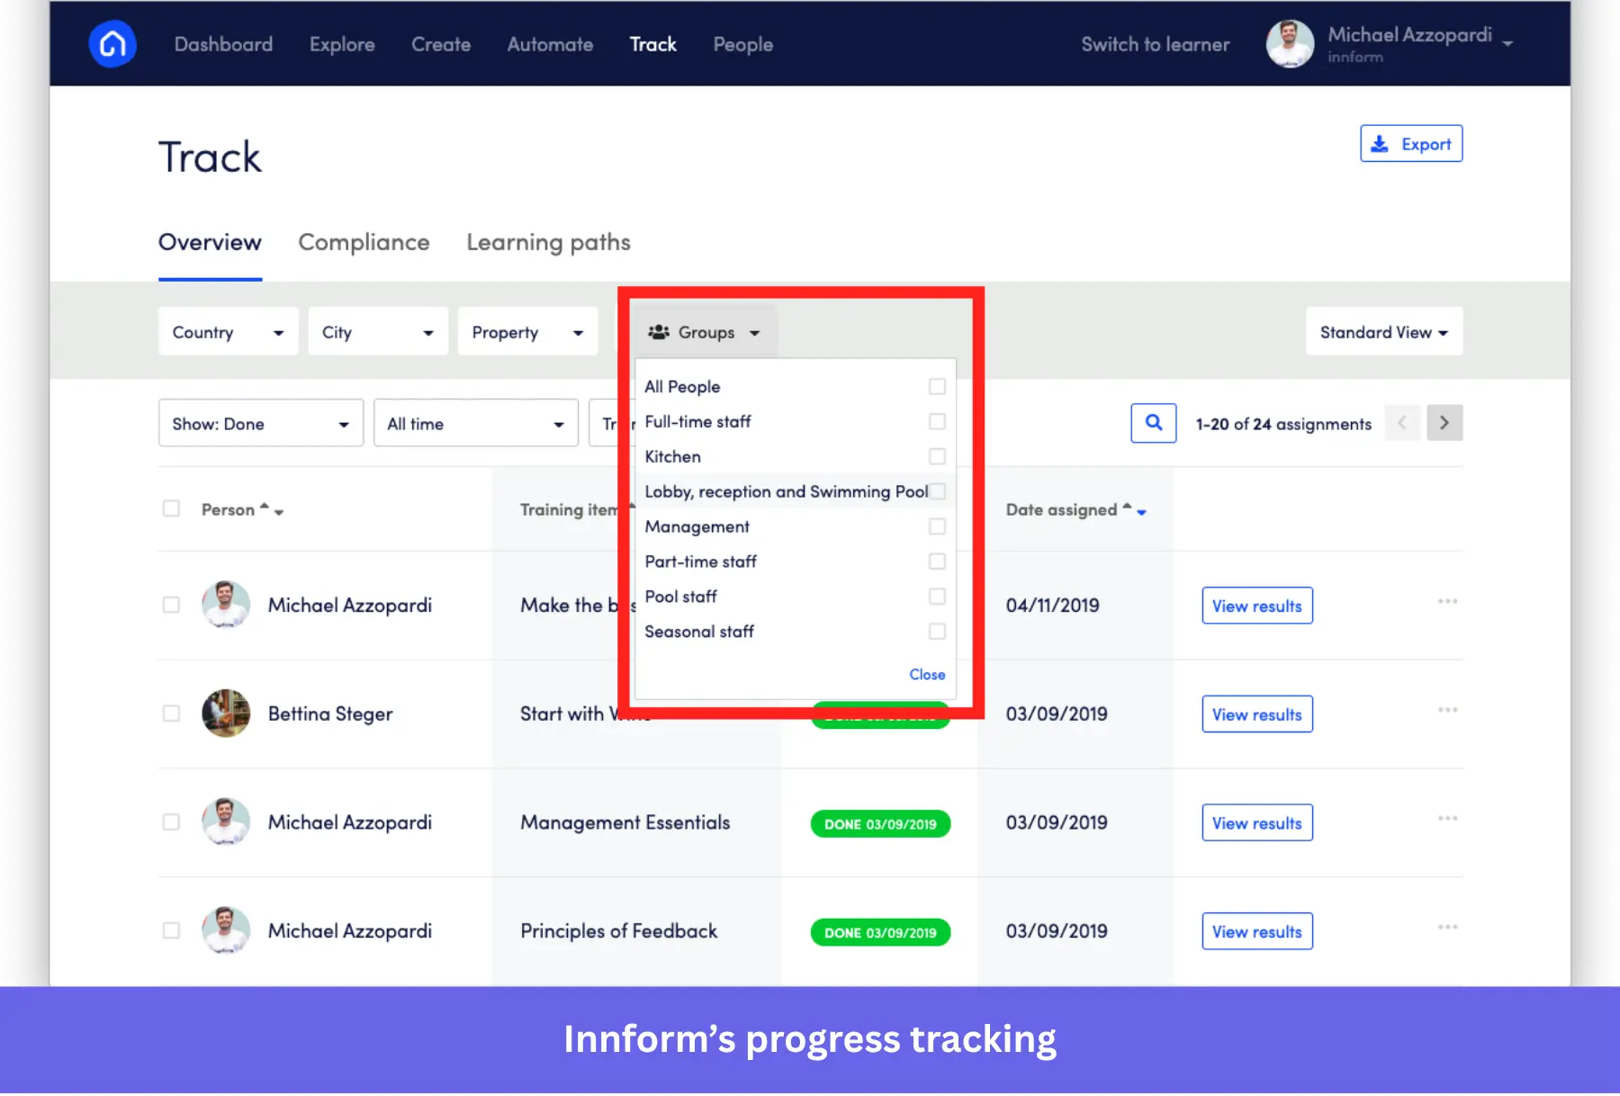Select Management Essentials row checkbox
1620x1096 pixels.
click(x=171, y=822)
